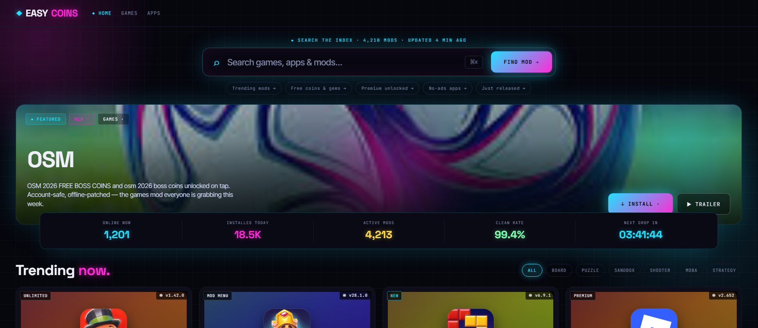The width and height of the screenshot is (758, 328).
Task: Click the 'OSM' hero title
Action: tap(51, 160)
